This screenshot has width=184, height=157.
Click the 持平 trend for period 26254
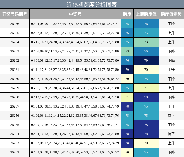171,134
